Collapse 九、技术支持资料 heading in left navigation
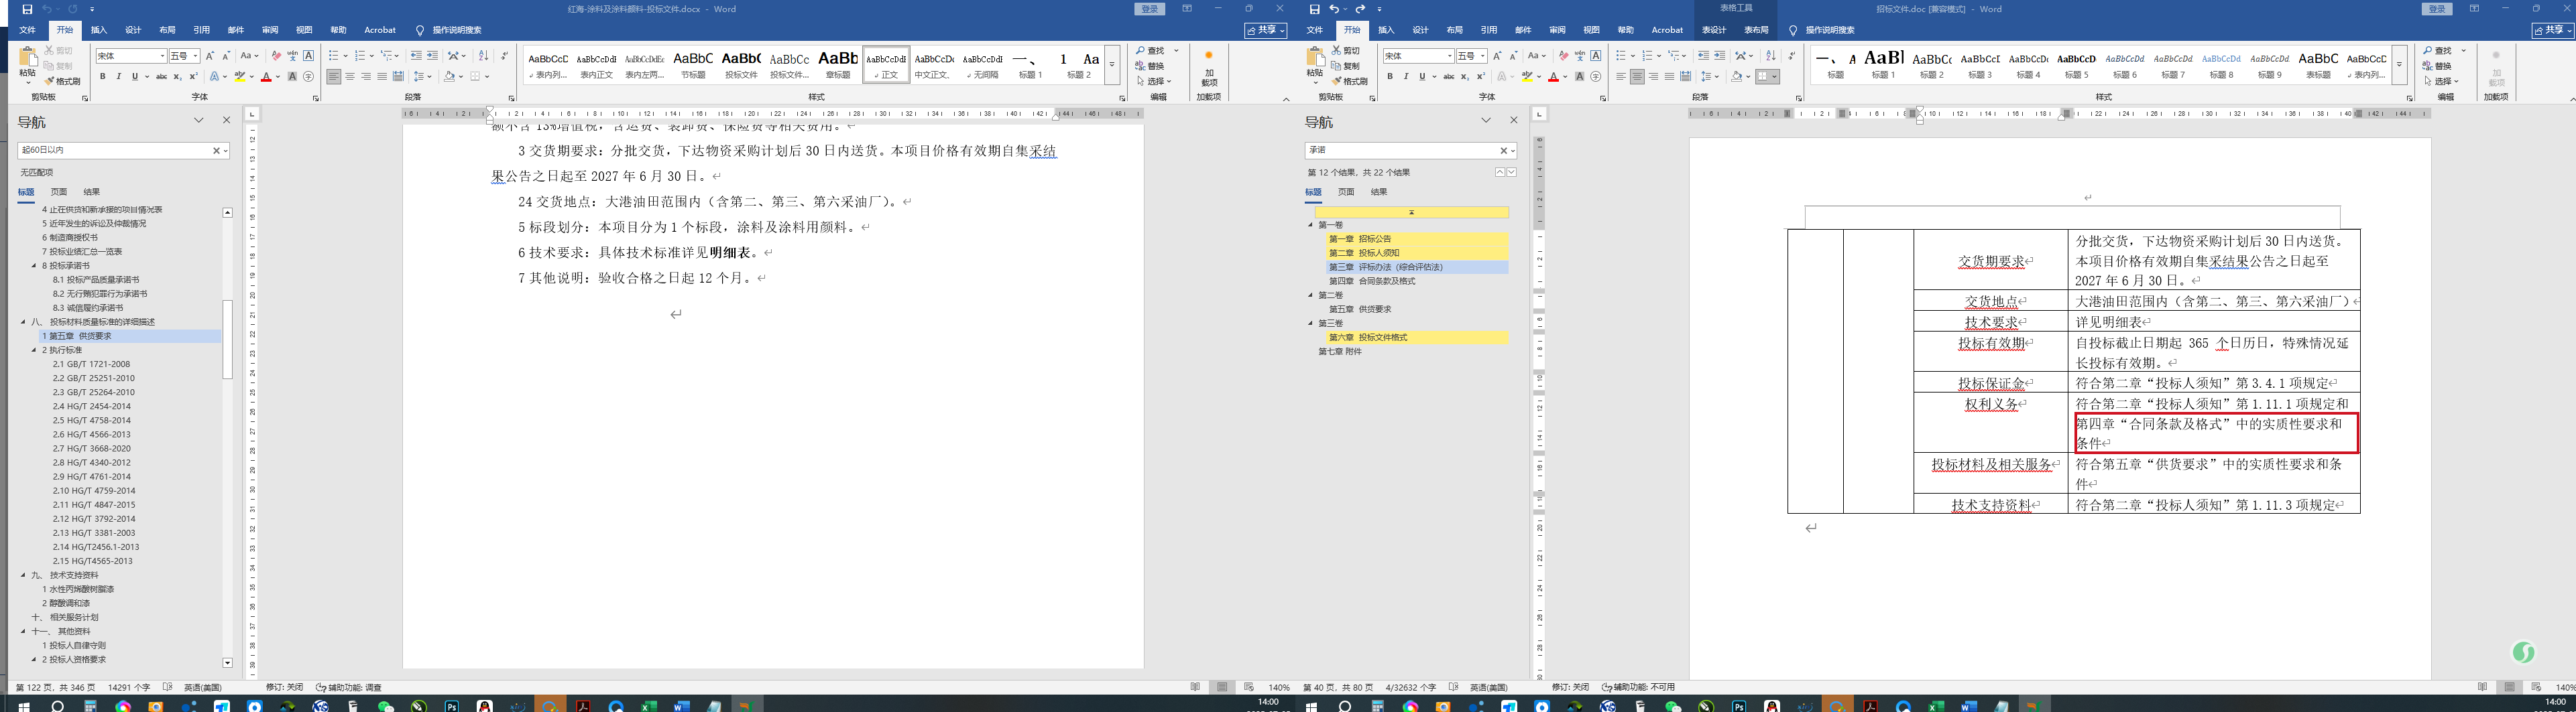 (x=23, y=575)
